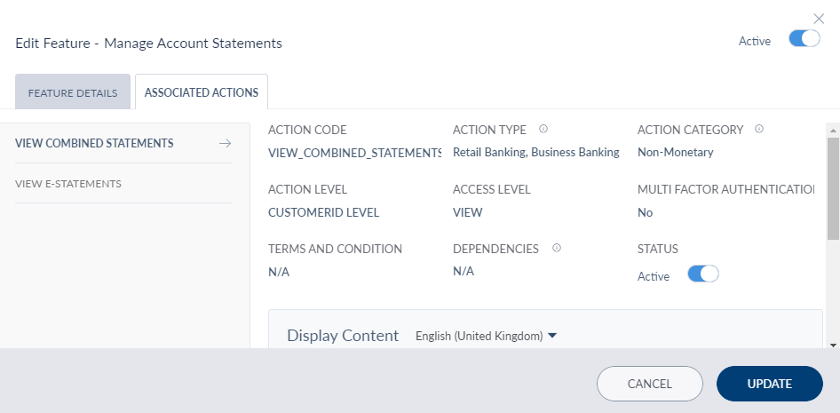Toggle the feature Active switch in header
840x413 pixels.
pyautogui.click(x=804, y=40)
